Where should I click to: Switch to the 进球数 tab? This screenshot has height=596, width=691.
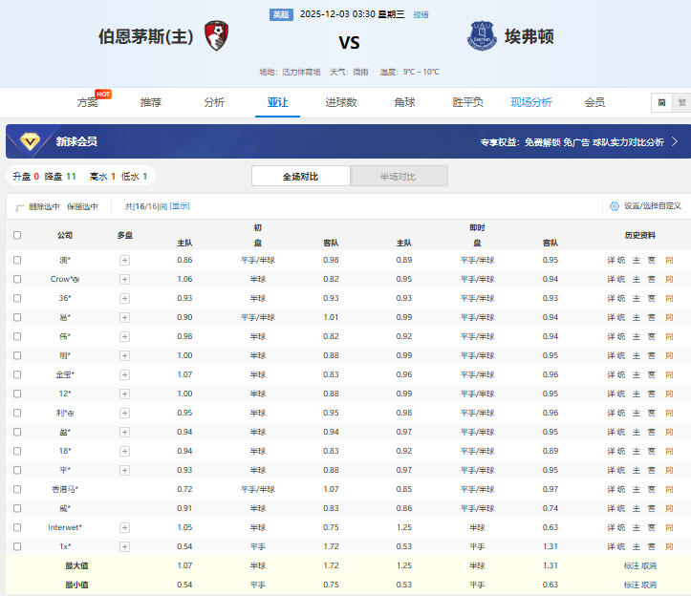(x=340, y=102)
